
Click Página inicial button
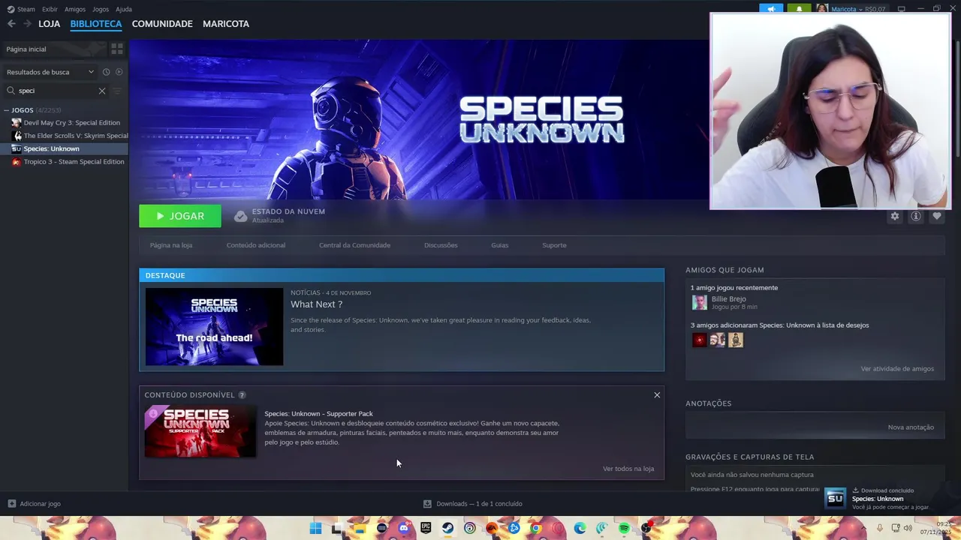tap(54, 49)
